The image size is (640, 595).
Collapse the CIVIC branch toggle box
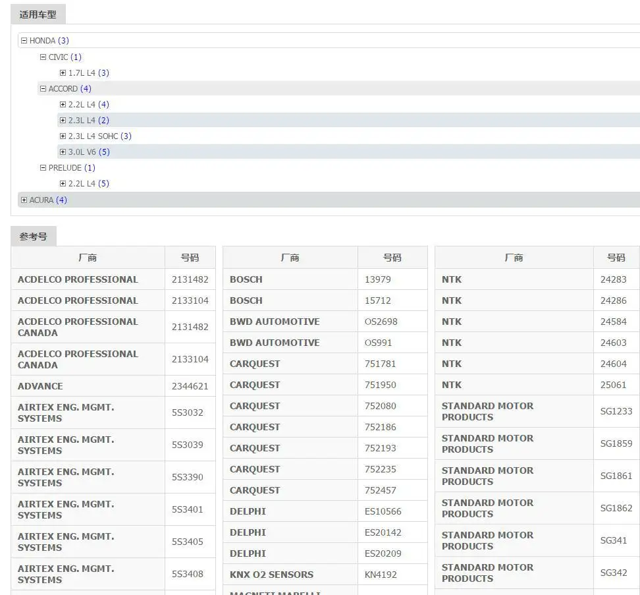[x=43, y=57]
